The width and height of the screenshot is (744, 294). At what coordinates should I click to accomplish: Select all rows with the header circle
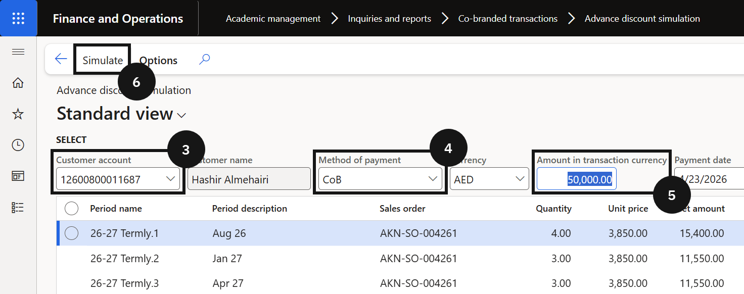click(72, 208)
